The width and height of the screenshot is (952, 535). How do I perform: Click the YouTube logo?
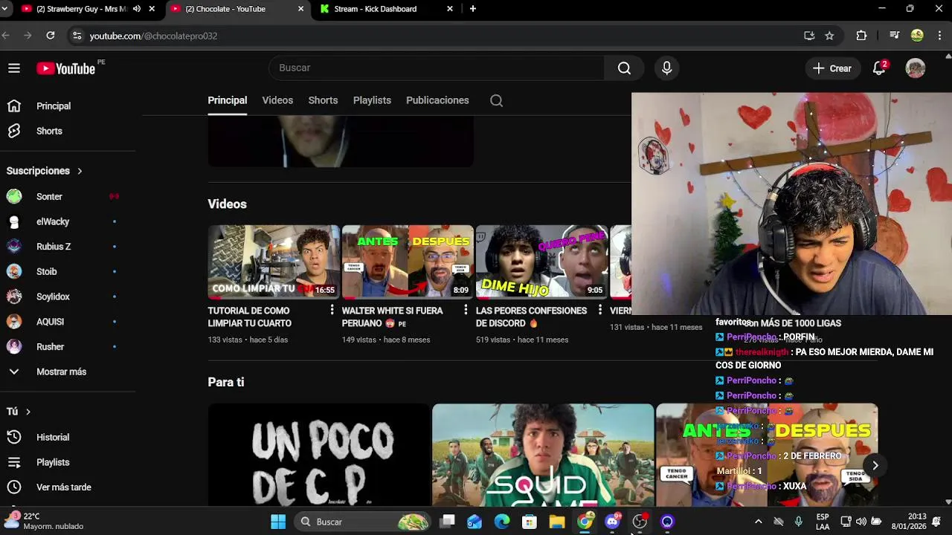[x=66, y=68]
